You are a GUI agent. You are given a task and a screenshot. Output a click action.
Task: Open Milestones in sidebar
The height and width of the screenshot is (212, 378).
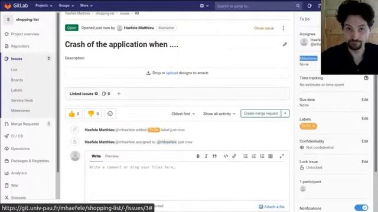20,111
